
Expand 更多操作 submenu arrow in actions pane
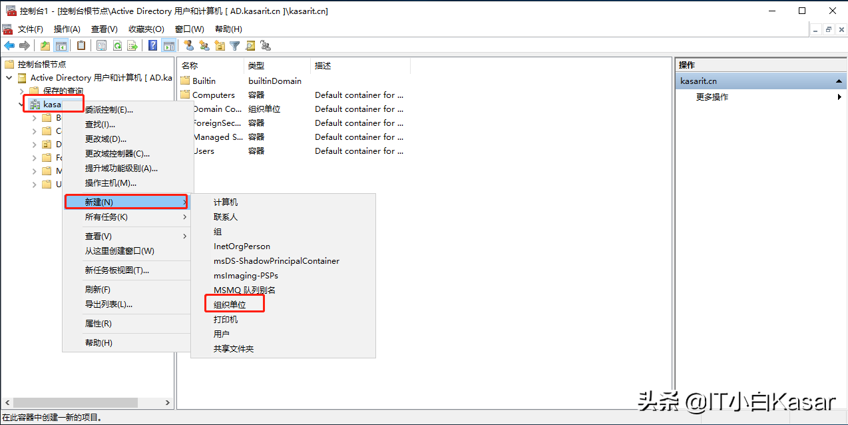839,97
